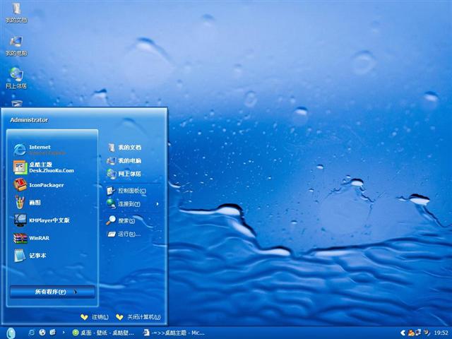Open WinRAR from the pinned list
Screen dimensions: 452x339
coord(31,238)
